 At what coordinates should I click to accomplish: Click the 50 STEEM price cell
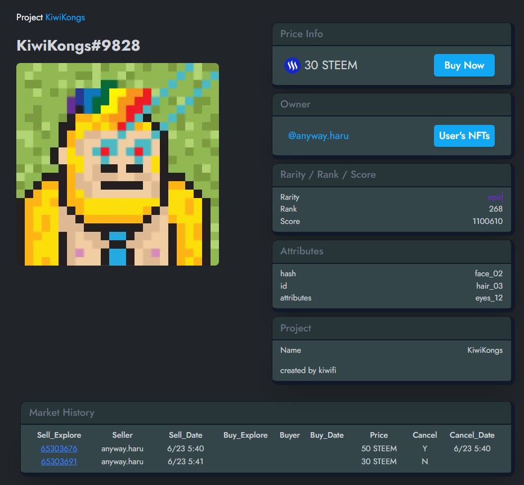[379, 448]
